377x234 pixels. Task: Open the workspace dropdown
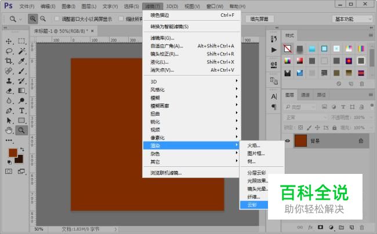tap(352, 19)
